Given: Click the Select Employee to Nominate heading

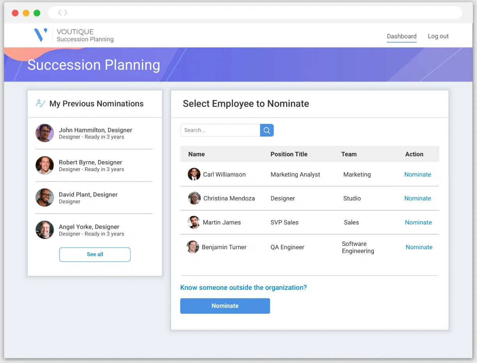Looking at the screenshot, I should click(246, 103).
